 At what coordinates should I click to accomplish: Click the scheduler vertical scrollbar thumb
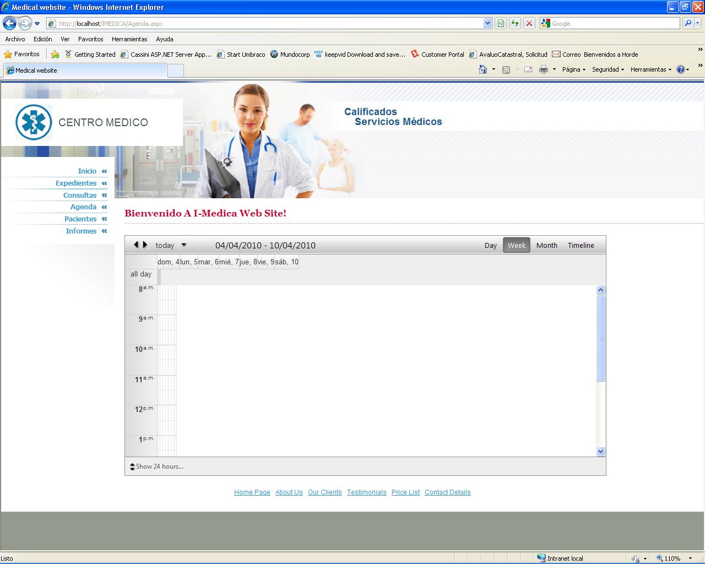pyautogui.click(x=601, y=338)
